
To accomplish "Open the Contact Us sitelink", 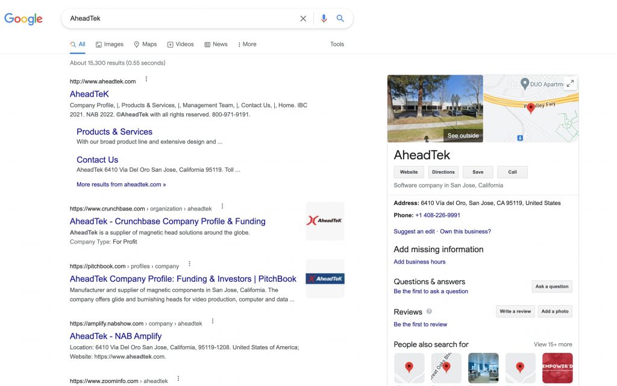I will 97,160.
